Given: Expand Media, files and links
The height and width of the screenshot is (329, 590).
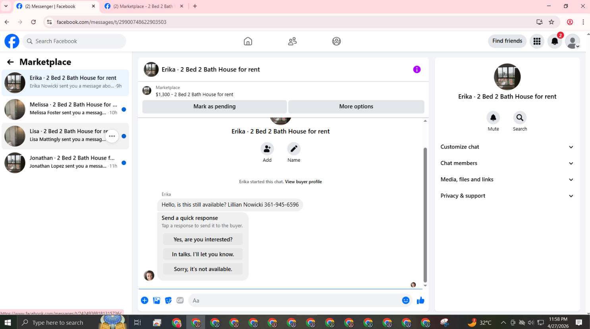Looking at the screenshot, I should (x=507, y=180).
